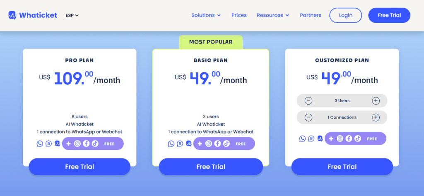This screenshot has height=196, width=424.
Task: Click the Login button
Action: [x=345, y=15]
